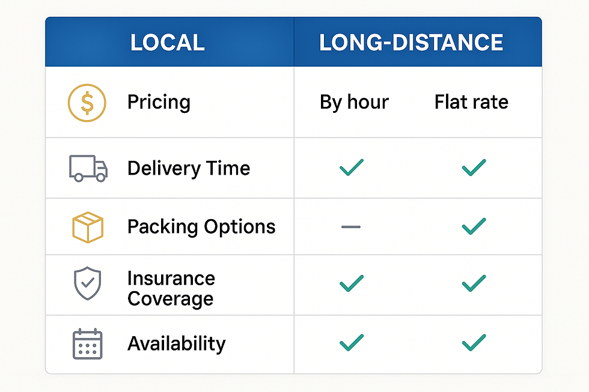The height and width of the screenshot is (392, 589).
Task: Click Delivery Time checkmark under By hour
Action: pyautogui.click(x=352, y=167)
